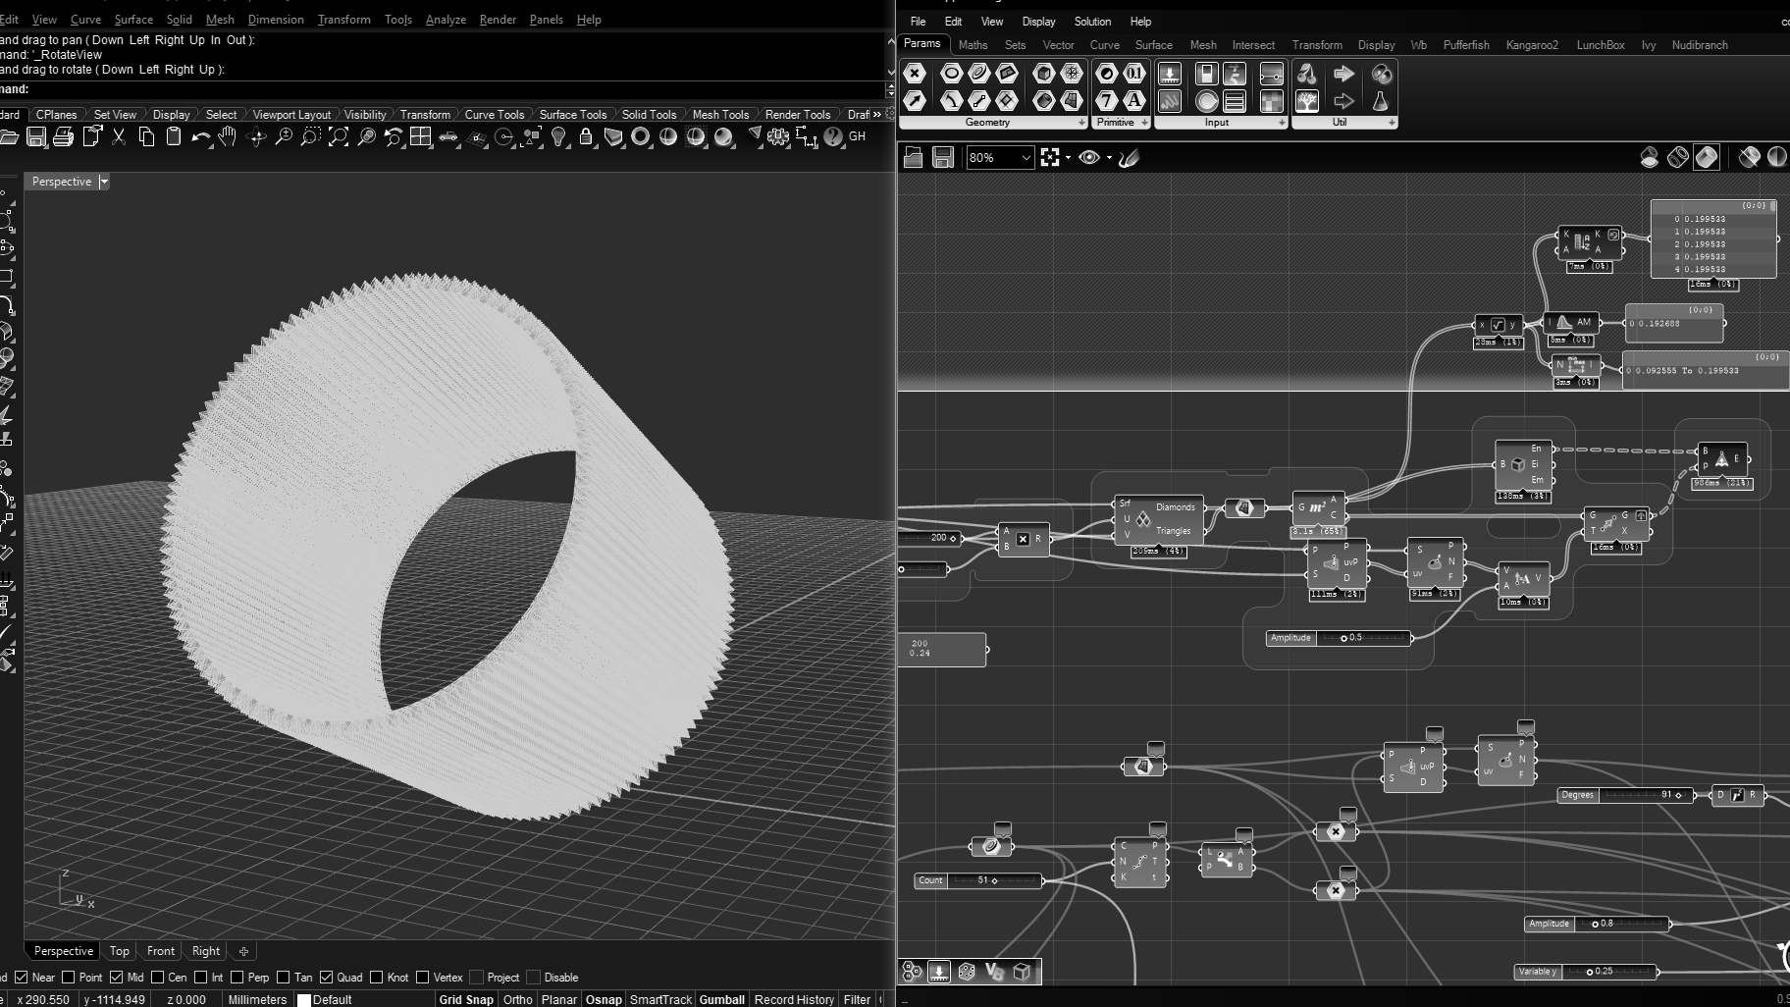
Task: Click the Lock objects padlock icon
Action: 586,137
